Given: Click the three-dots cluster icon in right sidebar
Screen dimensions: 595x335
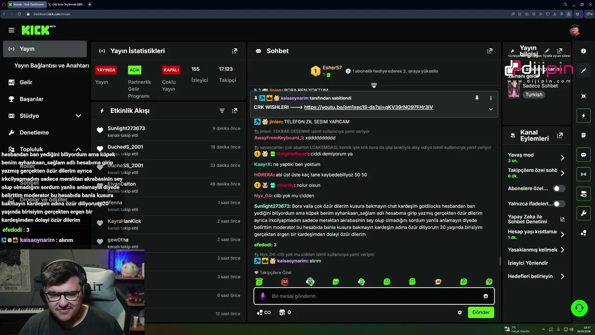Looking at the screenshot, I should click(x=583, y=233).
